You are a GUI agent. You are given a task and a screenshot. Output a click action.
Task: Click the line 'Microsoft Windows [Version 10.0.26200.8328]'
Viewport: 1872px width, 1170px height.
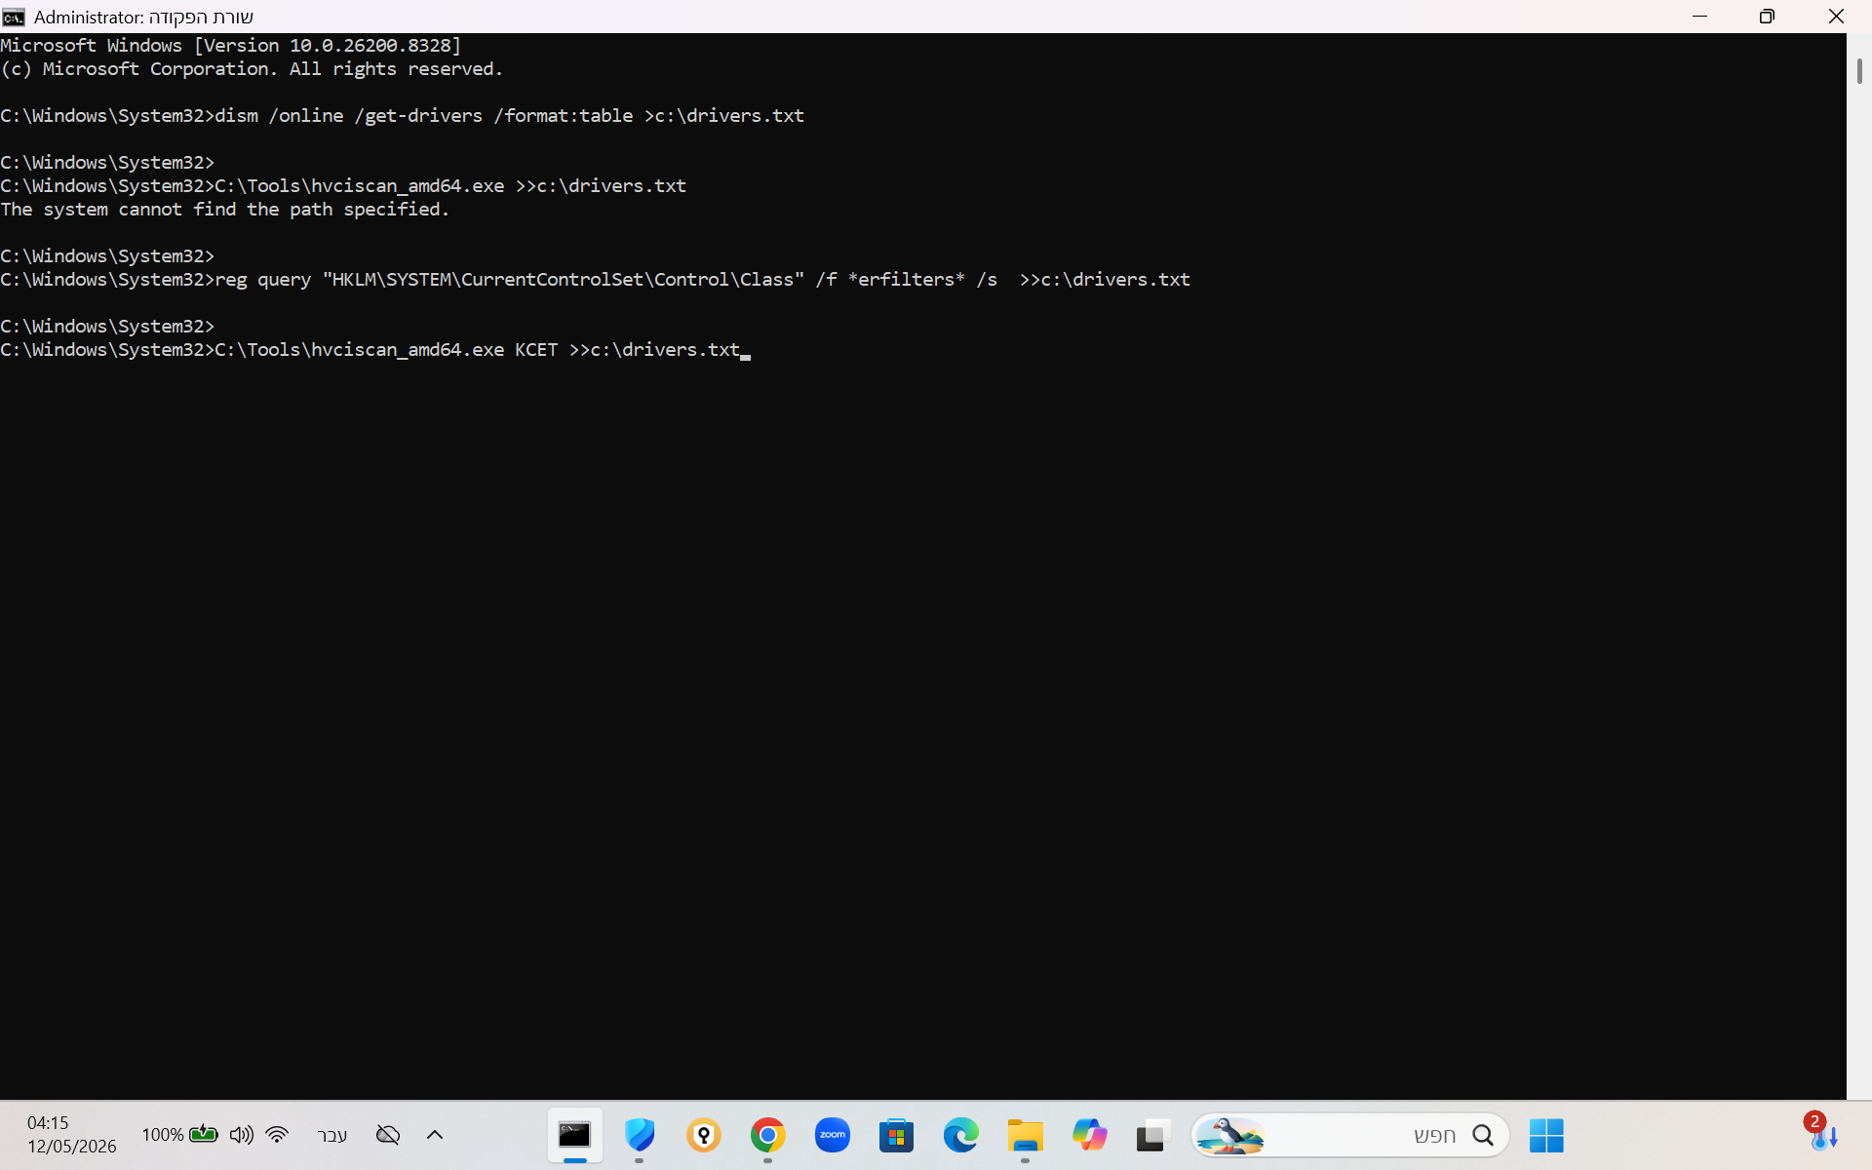[x=231, y=46]
